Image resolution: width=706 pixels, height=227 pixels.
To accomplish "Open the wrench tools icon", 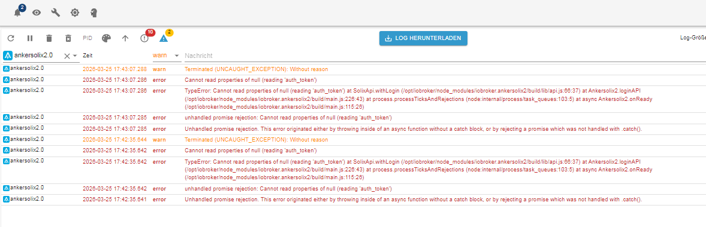I will [x=56, y=13].
